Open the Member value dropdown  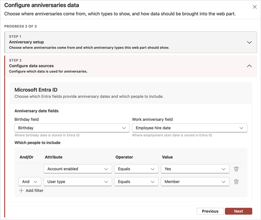[195, 181]
